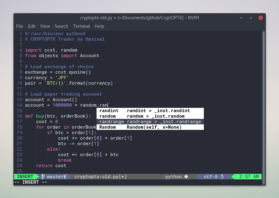Viewport: 279px width, 198px height.
Task: Click the 'else:' keyword on line 22
Action: (54, 149)
